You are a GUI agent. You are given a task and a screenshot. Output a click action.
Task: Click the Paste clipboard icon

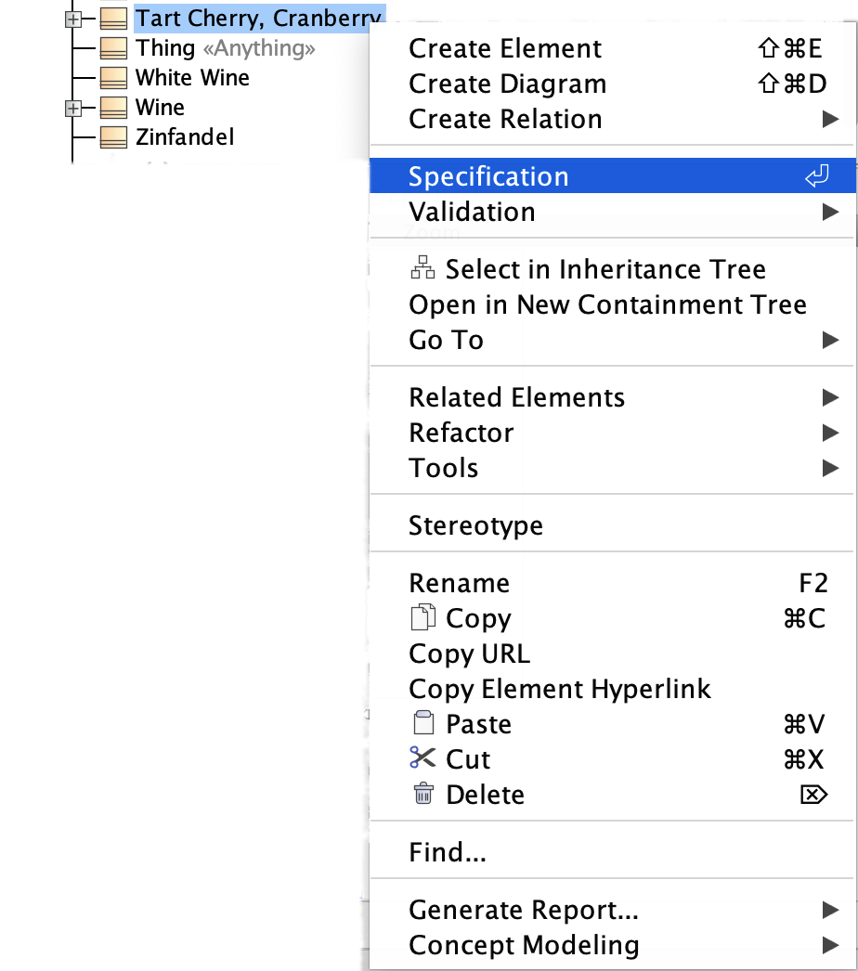pos(422,725)
